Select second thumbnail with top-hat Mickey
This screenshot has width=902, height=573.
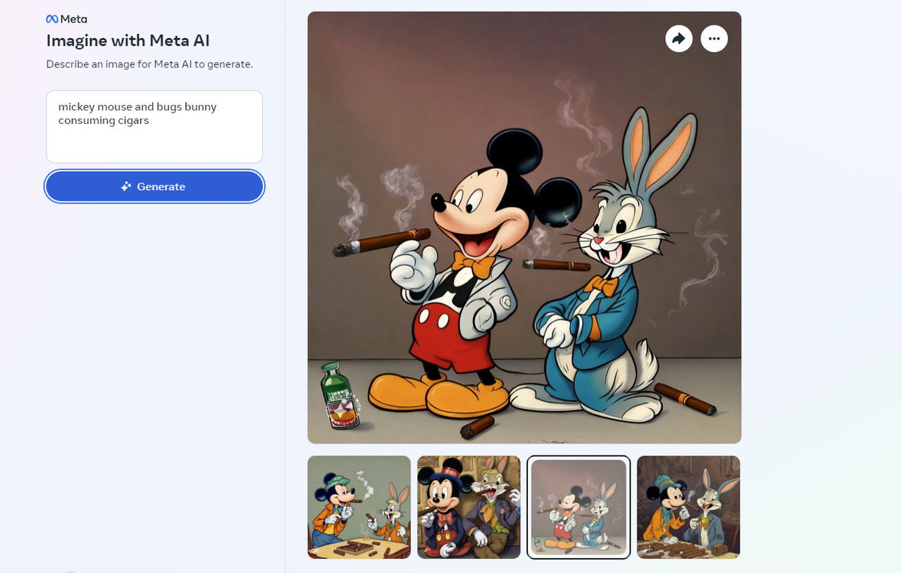(469, 507)
